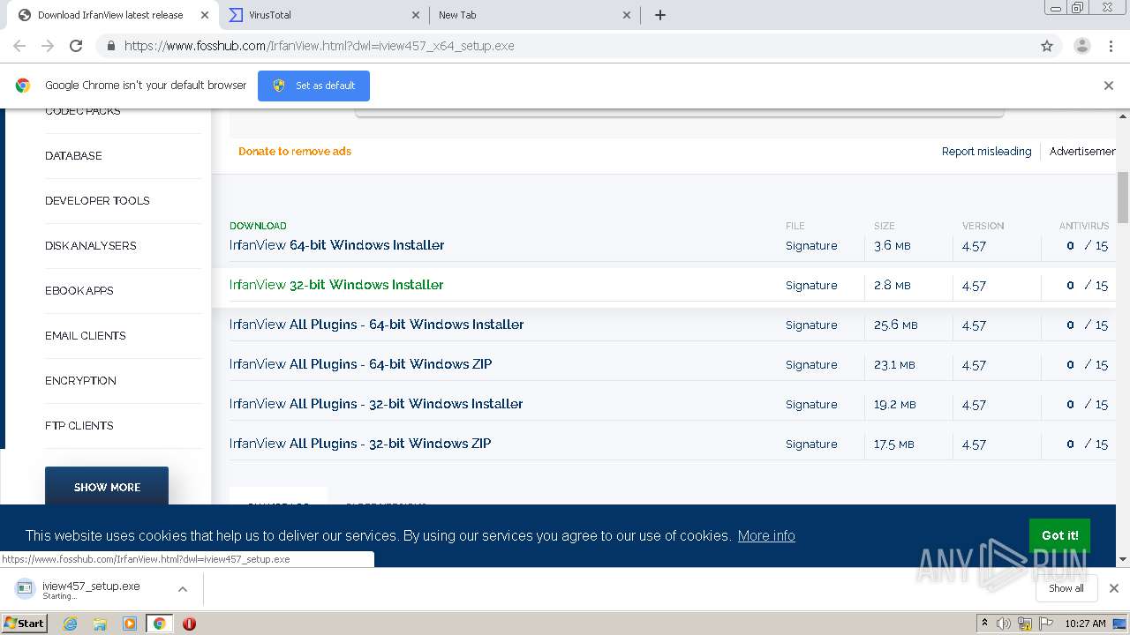This screenshot has width=1130, height=635.
Task: Click the antivirus result for 64-bit Installer
Action: [x=1087, y=246]
